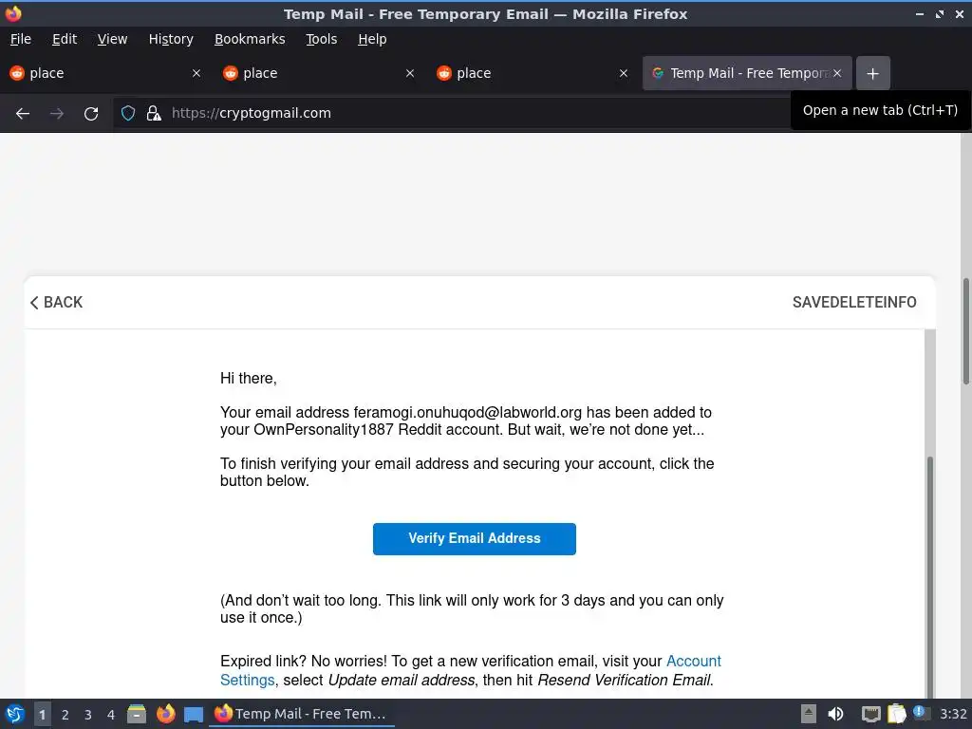The height and width of the screenshot is (729, 972).
Task: Close the third place tab
Action: 624,73
